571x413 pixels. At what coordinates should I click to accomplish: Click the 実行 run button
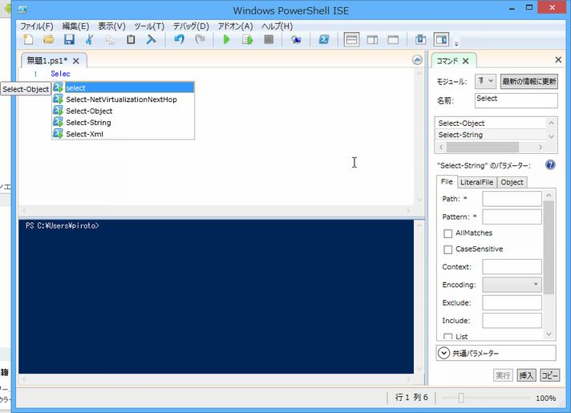pyautogui.click(x=503, y=375)
